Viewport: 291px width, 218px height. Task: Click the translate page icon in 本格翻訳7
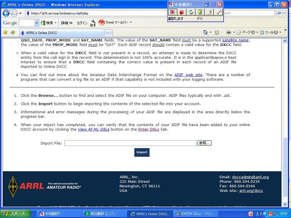[172, 12]
